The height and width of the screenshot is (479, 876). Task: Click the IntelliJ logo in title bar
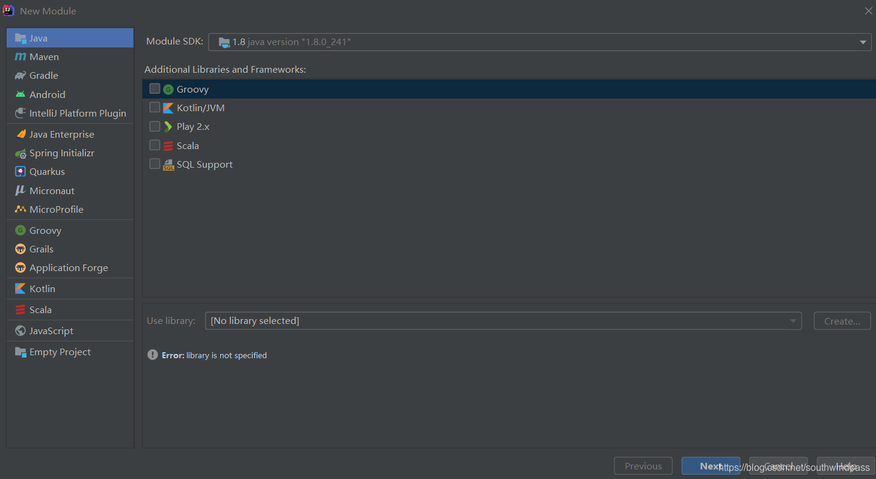click(8, 10)
